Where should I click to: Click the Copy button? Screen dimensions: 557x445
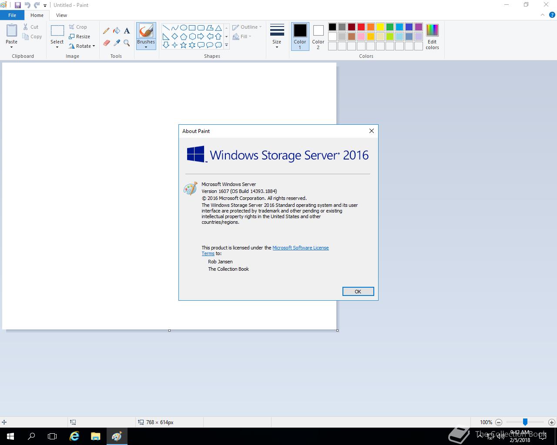pyautogui.click(x=32, y=37)
